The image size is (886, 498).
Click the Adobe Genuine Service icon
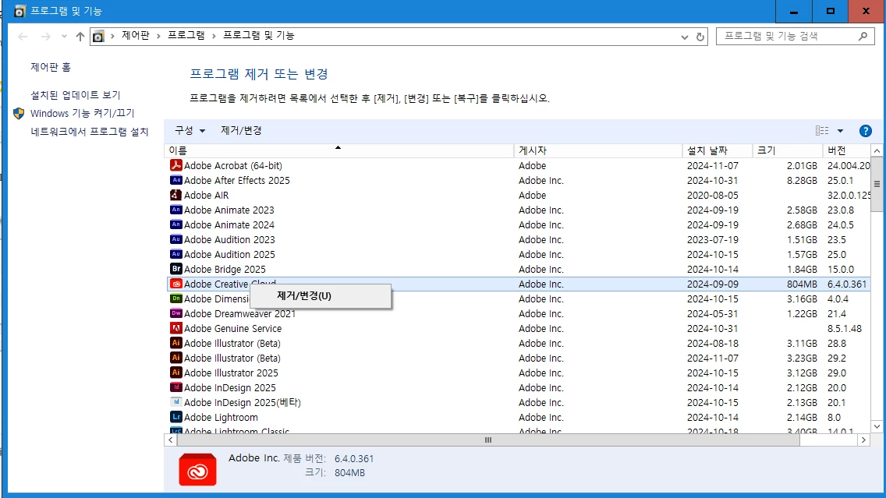click(x=175, y=328)
